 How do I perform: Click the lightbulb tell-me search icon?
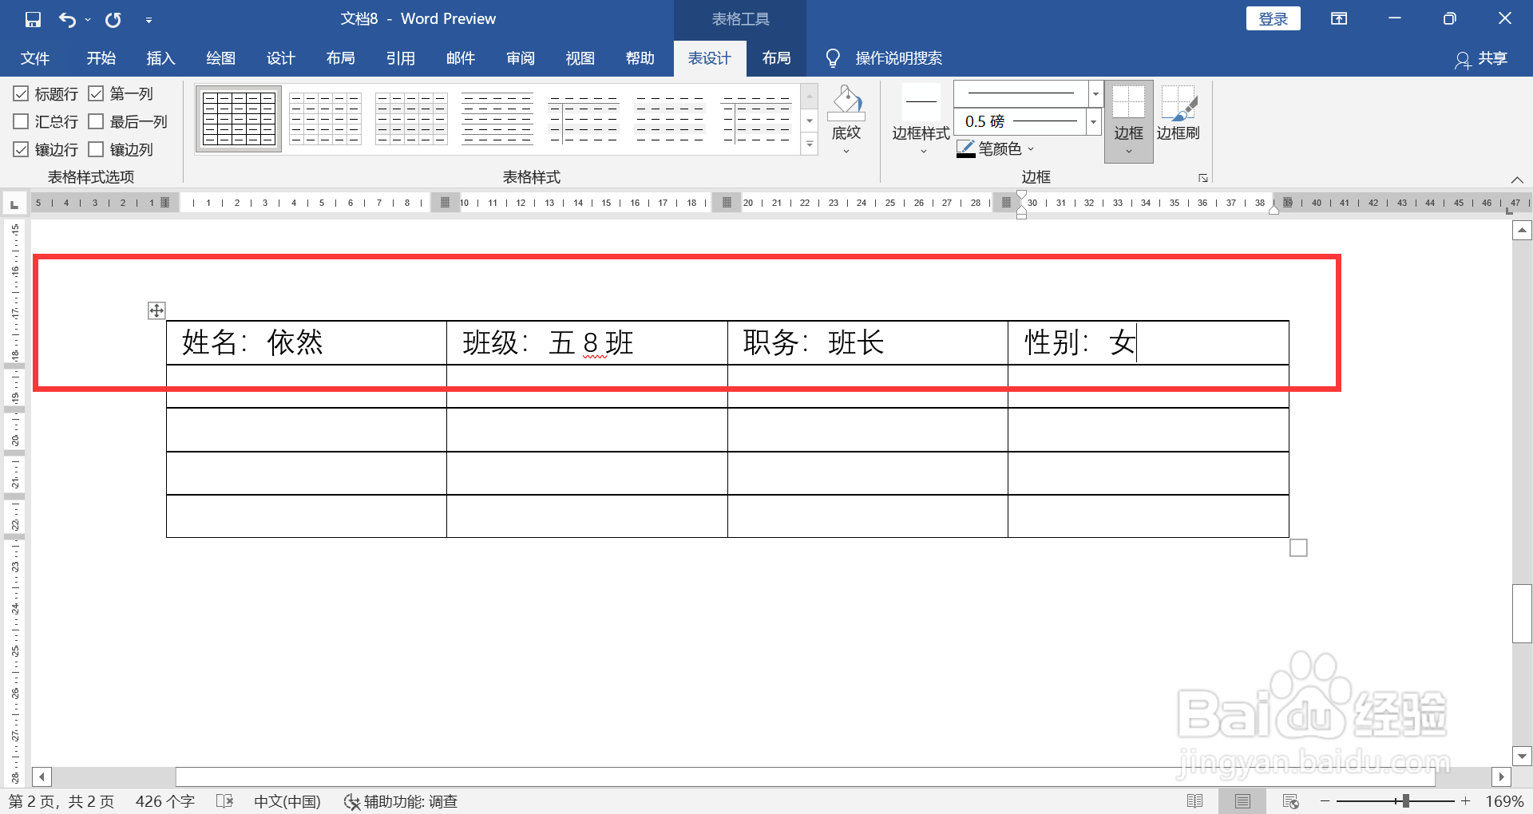point(833,58)
